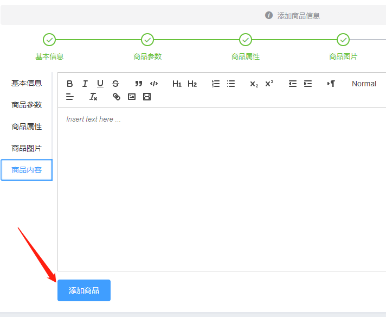Viewport: 386px width, 317px height.
Task: Select the 商品图片 step circle
Action: 343,40
